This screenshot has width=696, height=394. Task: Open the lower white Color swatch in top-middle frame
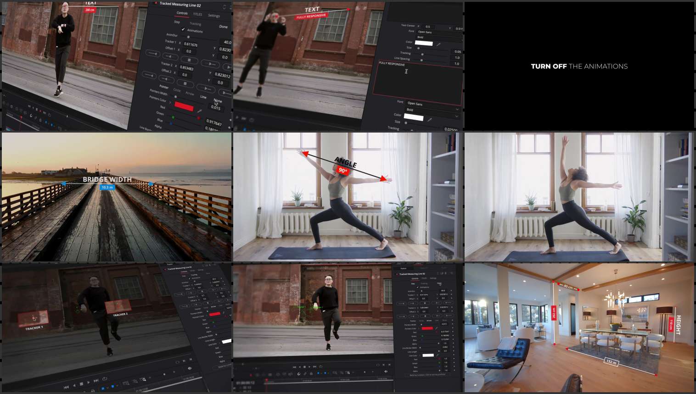[413, 117]
